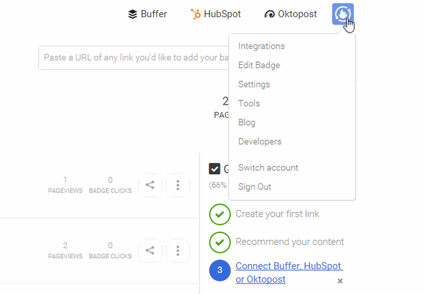Select Integrations from the account menu

[262, 46]
